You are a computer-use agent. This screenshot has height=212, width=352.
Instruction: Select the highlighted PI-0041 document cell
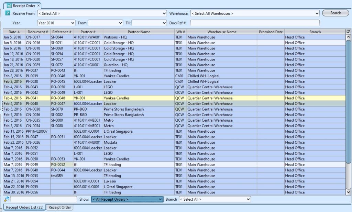(x=38, y=98)
